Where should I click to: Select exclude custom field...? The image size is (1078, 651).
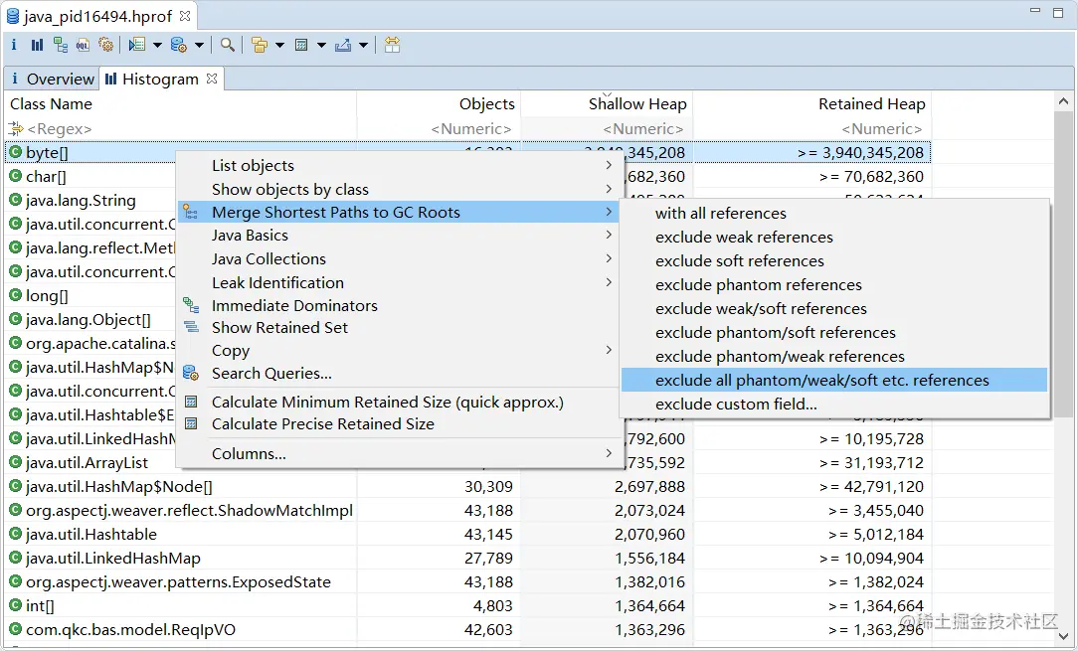pos(834,405)
